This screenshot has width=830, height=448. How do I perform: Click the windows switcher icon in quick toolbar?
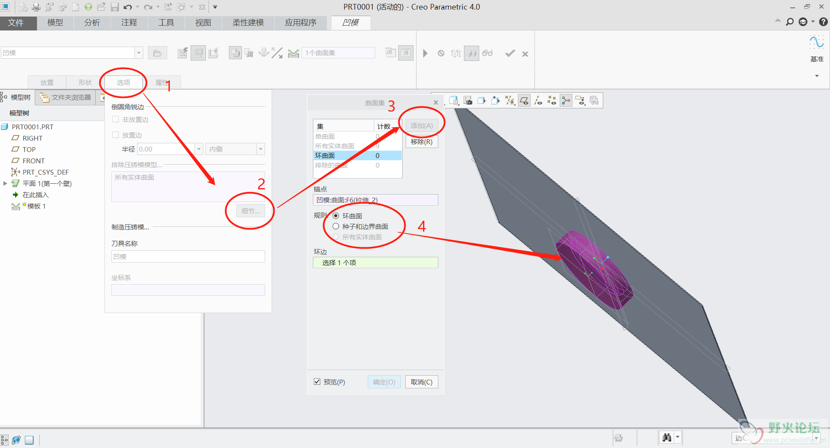click(181, 7)
